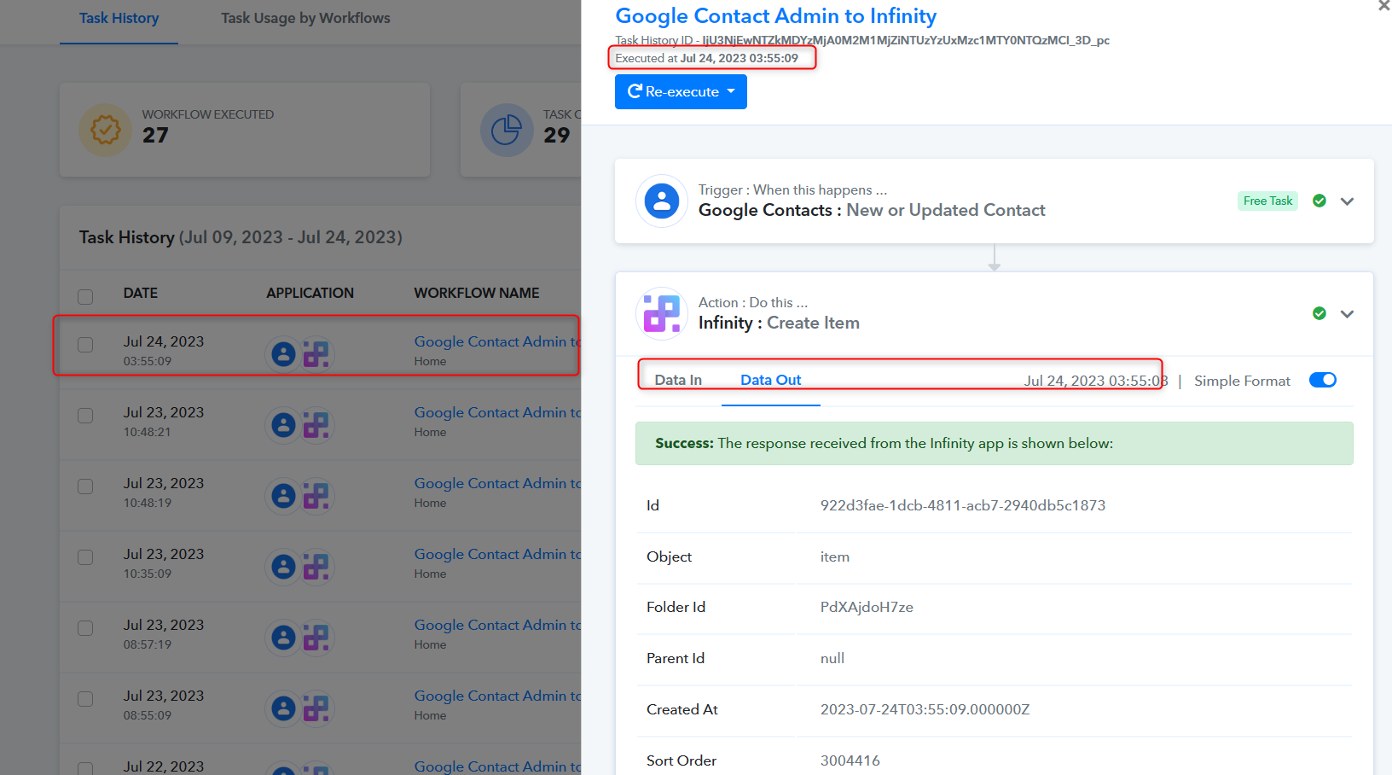Click the Success response message banner
Image resolution: width=1392 pixels, height=775 pixels.
[x=995, y=443]
